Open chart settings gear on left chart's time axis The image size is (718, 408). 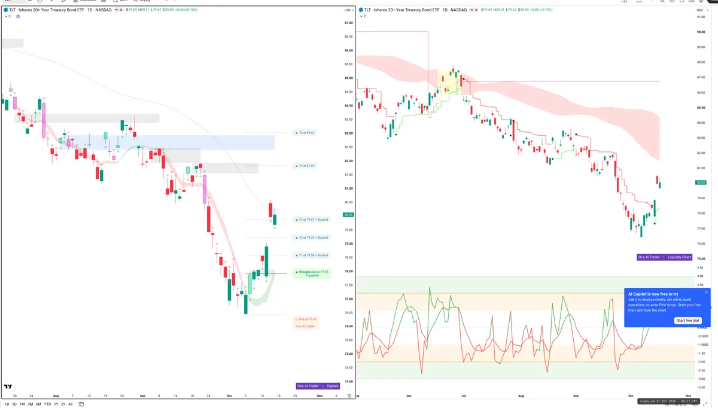349,396
